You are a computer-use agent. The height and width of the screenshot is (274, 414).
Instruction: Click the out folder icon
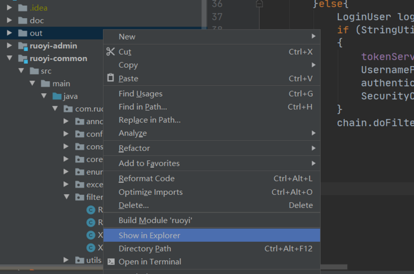pyautogui.click(x=23, y=33)
